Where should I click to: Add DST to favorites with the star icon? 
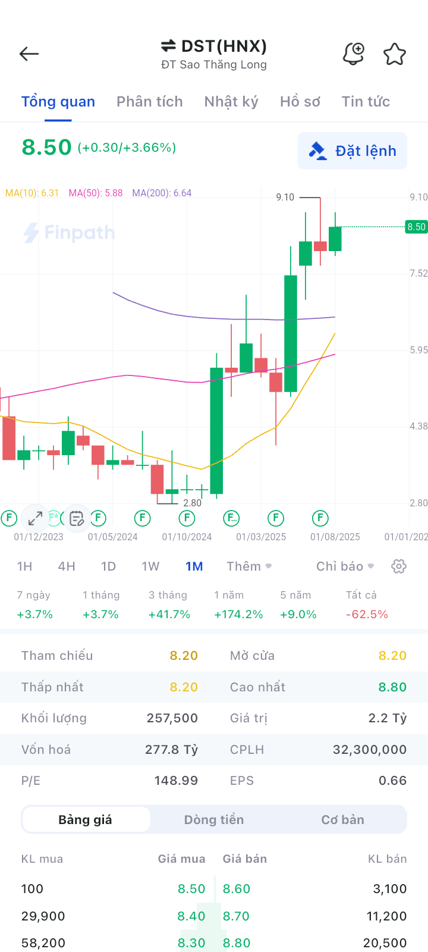pos(394,54)
